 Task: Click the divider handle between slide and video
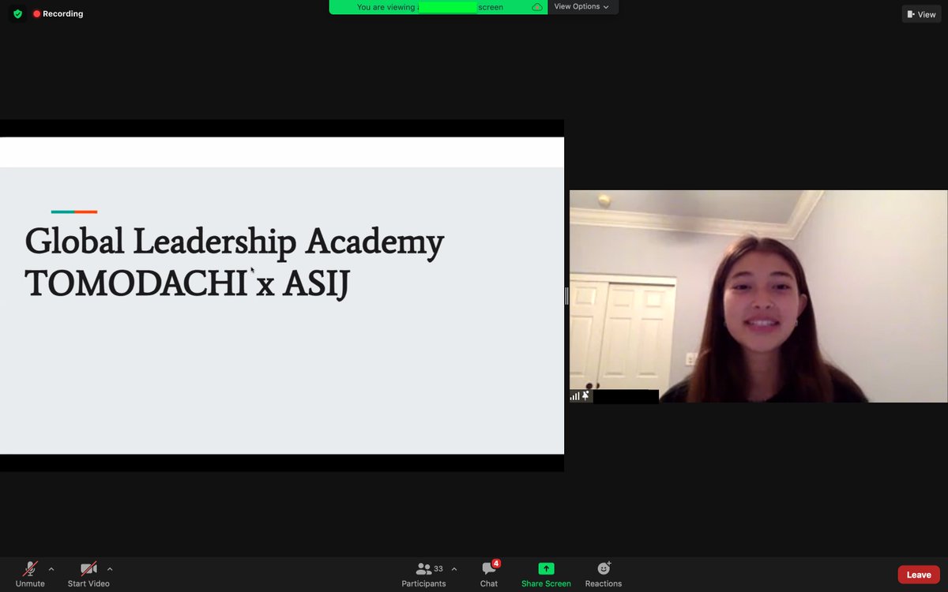[x=566, y=296]
